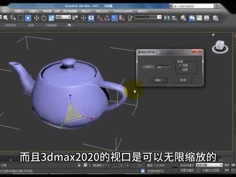Choose the rectangular selection region tool
The width and height of the screenshot is (236, 177).
[20, 18]
